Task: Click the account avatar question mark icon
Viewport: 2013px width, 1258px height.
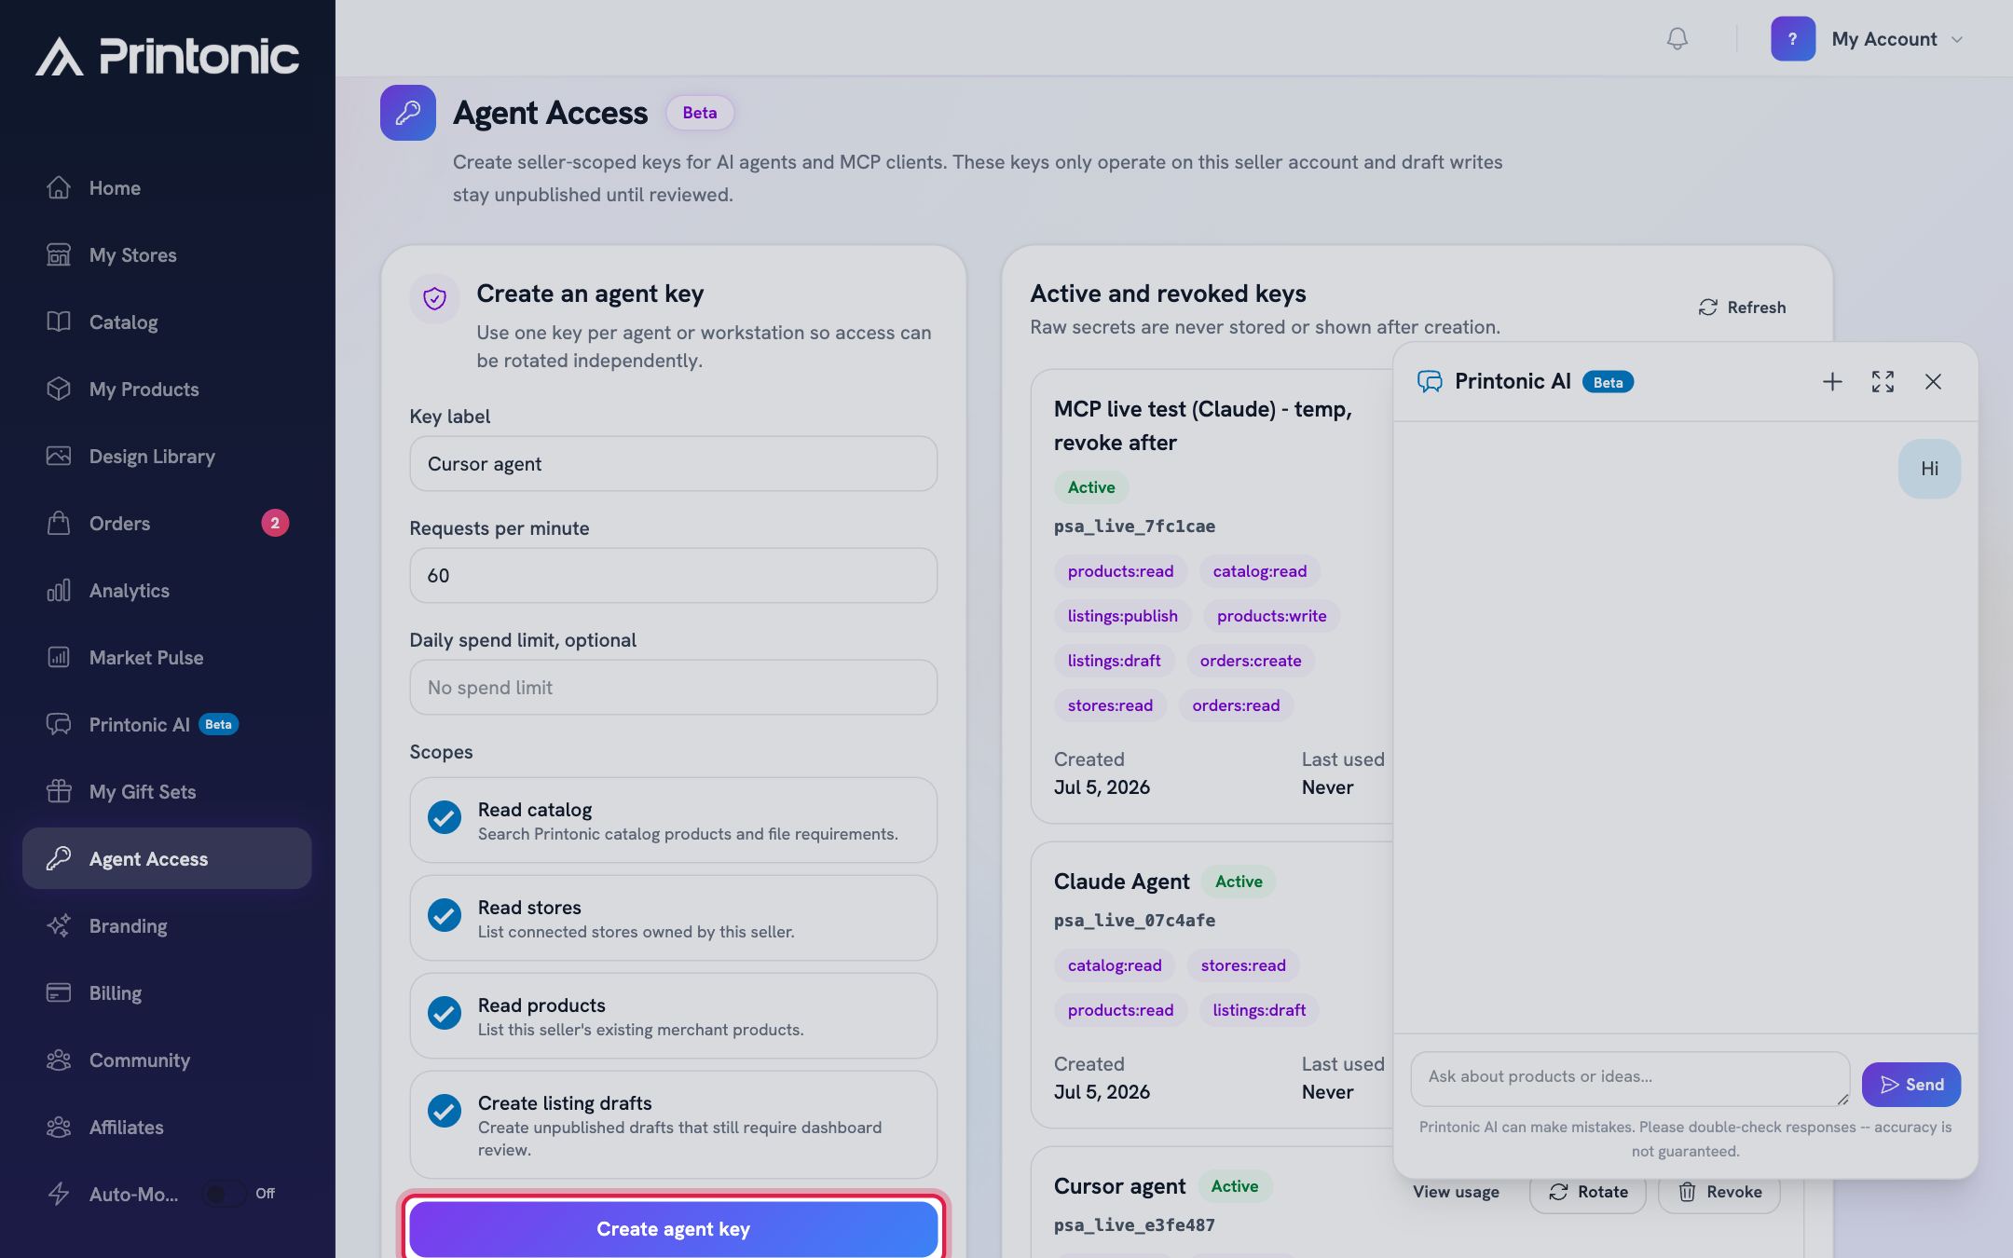Action: (x=1792, y=39)
